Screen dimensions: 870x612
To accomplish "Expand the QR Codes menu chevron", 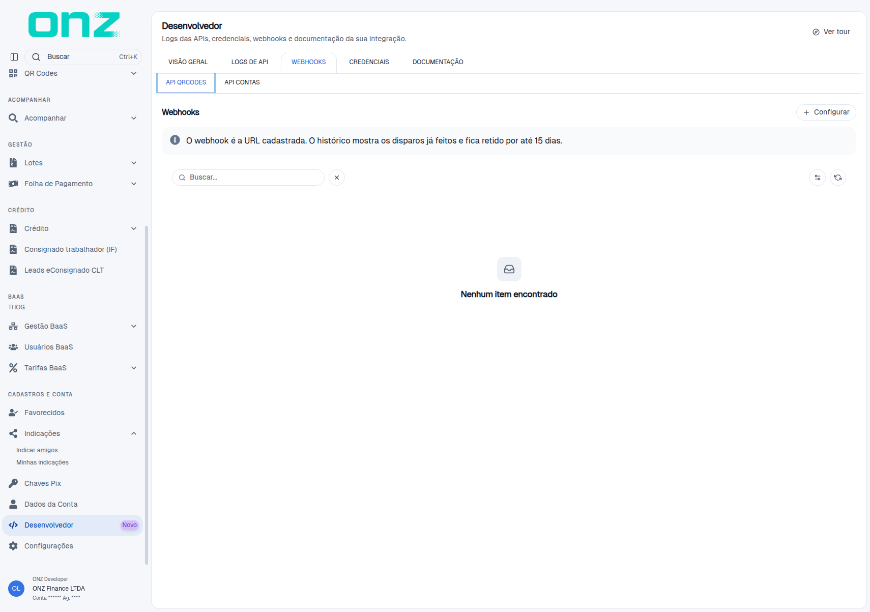I will tap(134, 73).
